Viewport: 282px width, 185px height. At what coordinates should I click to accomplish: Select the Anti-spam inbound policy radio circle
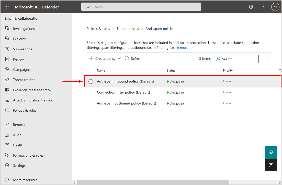pos(91,82)
